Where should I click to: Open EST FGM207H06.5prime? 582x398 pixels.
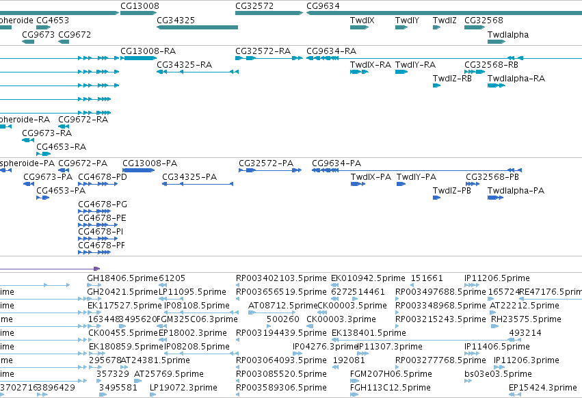point(354,381)
